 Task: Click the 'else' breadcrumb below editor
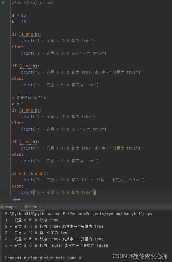(17, 199)
